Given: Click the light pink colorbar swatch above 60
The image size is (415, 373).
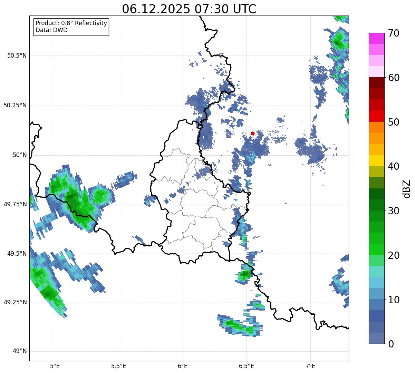Looking at the screenshot, I should click(x=377, y=72).
